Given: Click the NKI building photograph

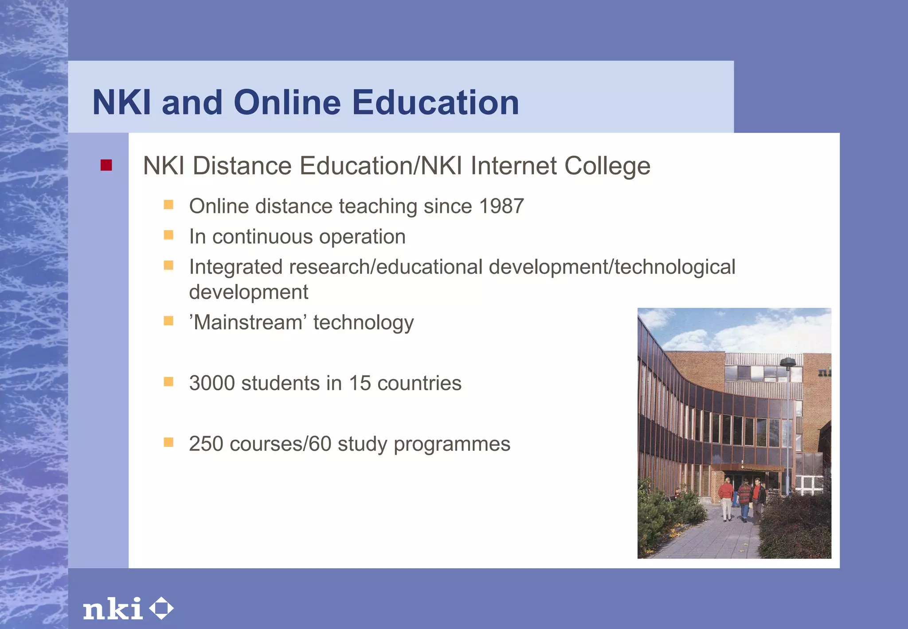Looking at the screenshot, I should tap(734, 433).
